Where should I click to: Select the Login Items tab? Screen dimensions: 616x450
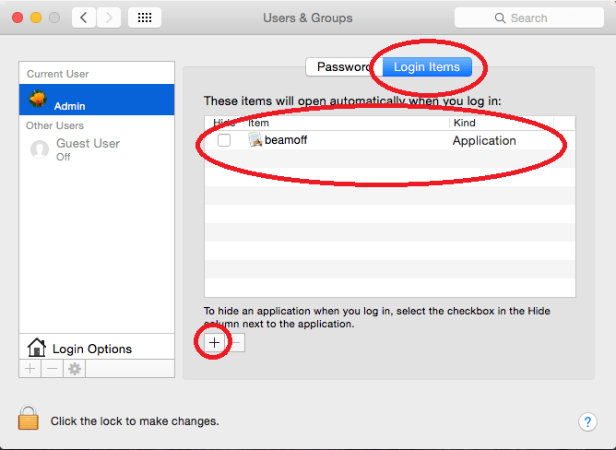coord(426,67)
